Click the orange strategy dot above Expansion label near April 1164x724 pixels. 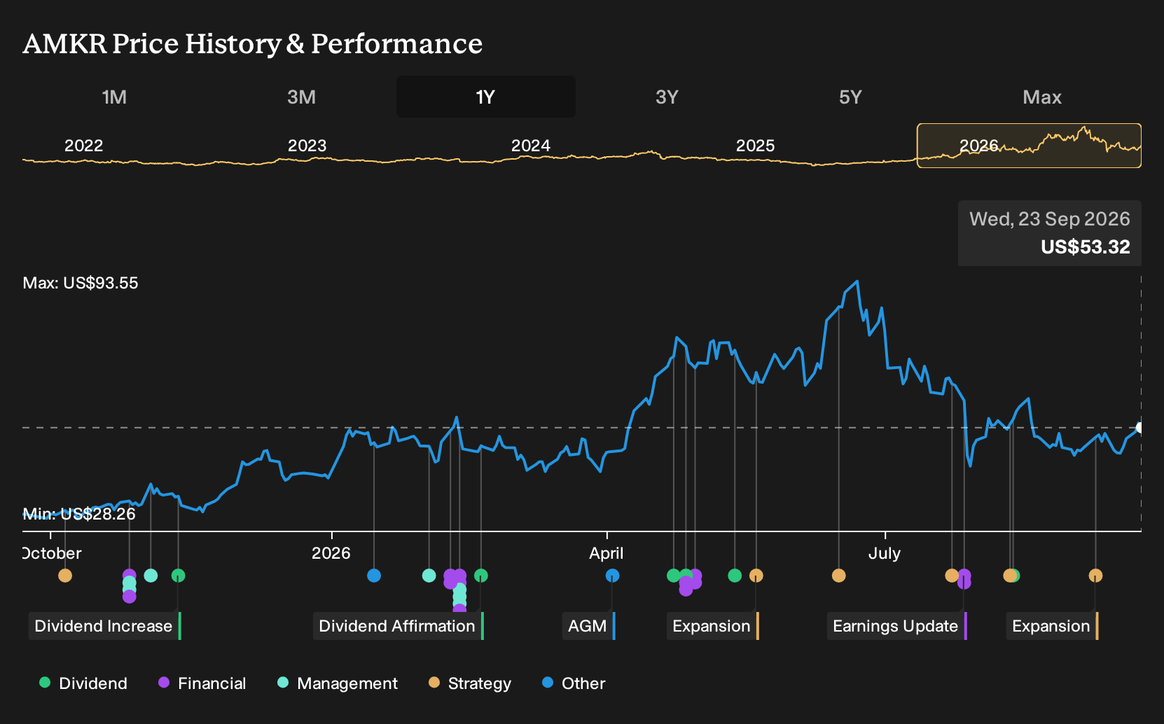point(756,576)
